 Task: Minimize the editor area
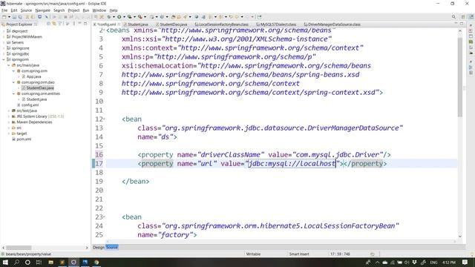[x=456, y=24]
